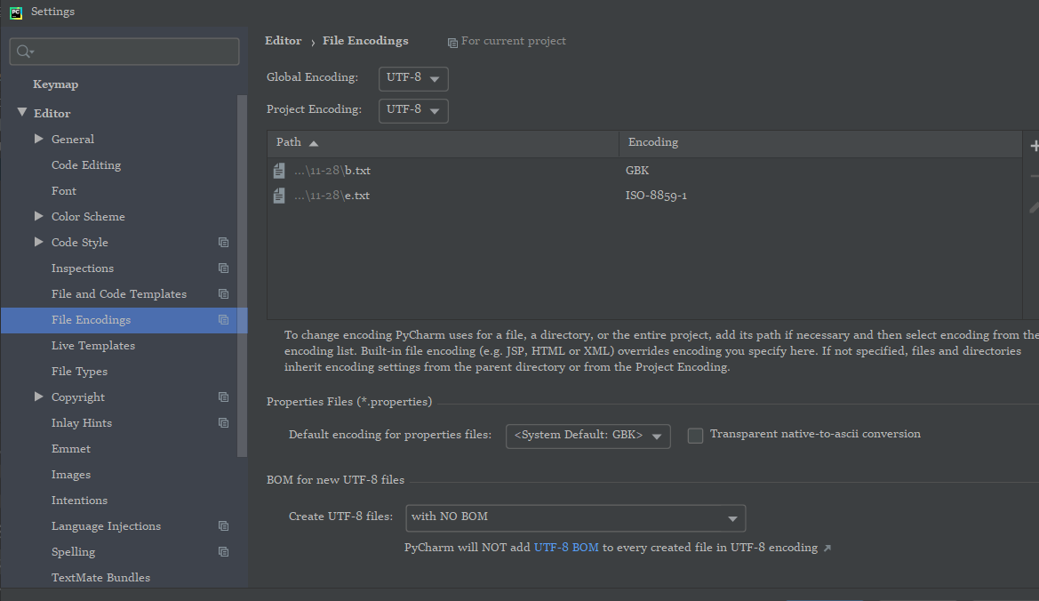1039x601 pixels.
Task: Click the file icon next to b.txt
Action: 278,170
